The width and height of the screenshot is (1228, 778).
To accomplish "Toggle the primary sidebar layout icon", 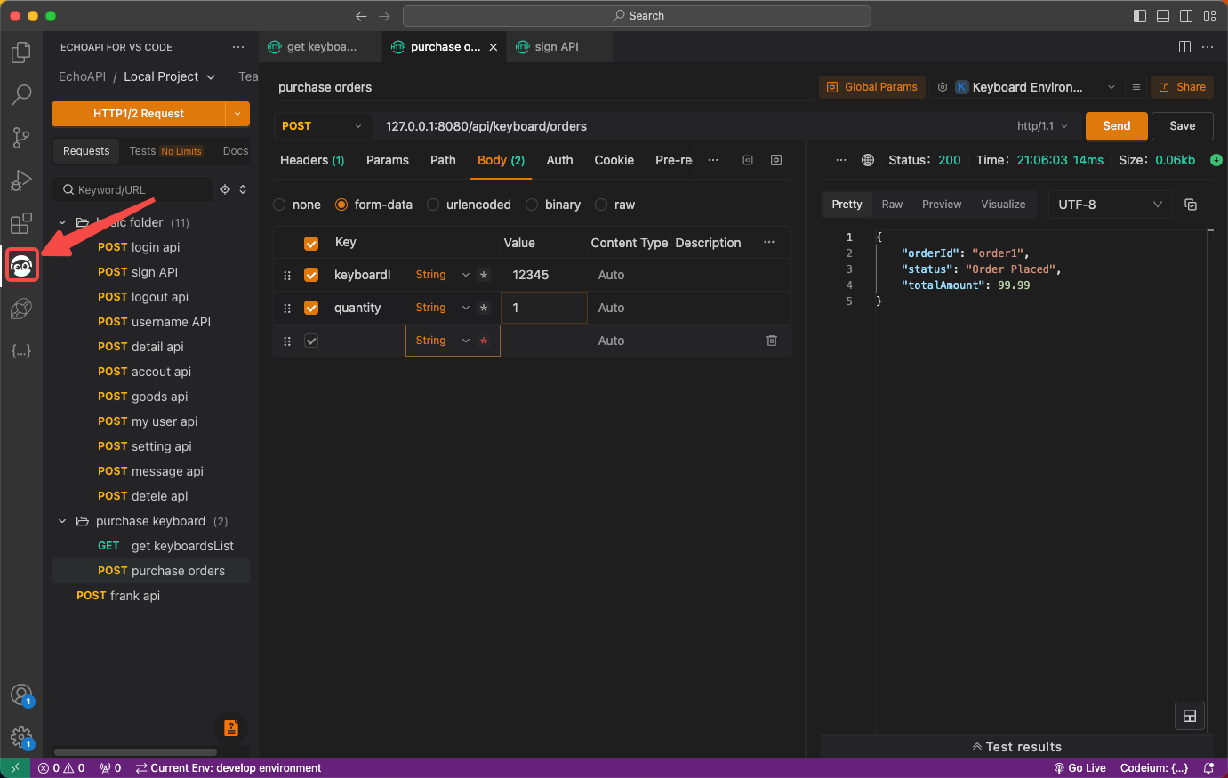I will click(x=1140, y=16).
